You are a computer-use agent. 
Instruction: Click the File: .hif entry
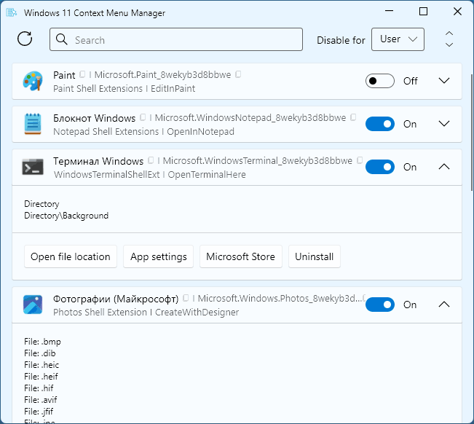coord(39,388)
